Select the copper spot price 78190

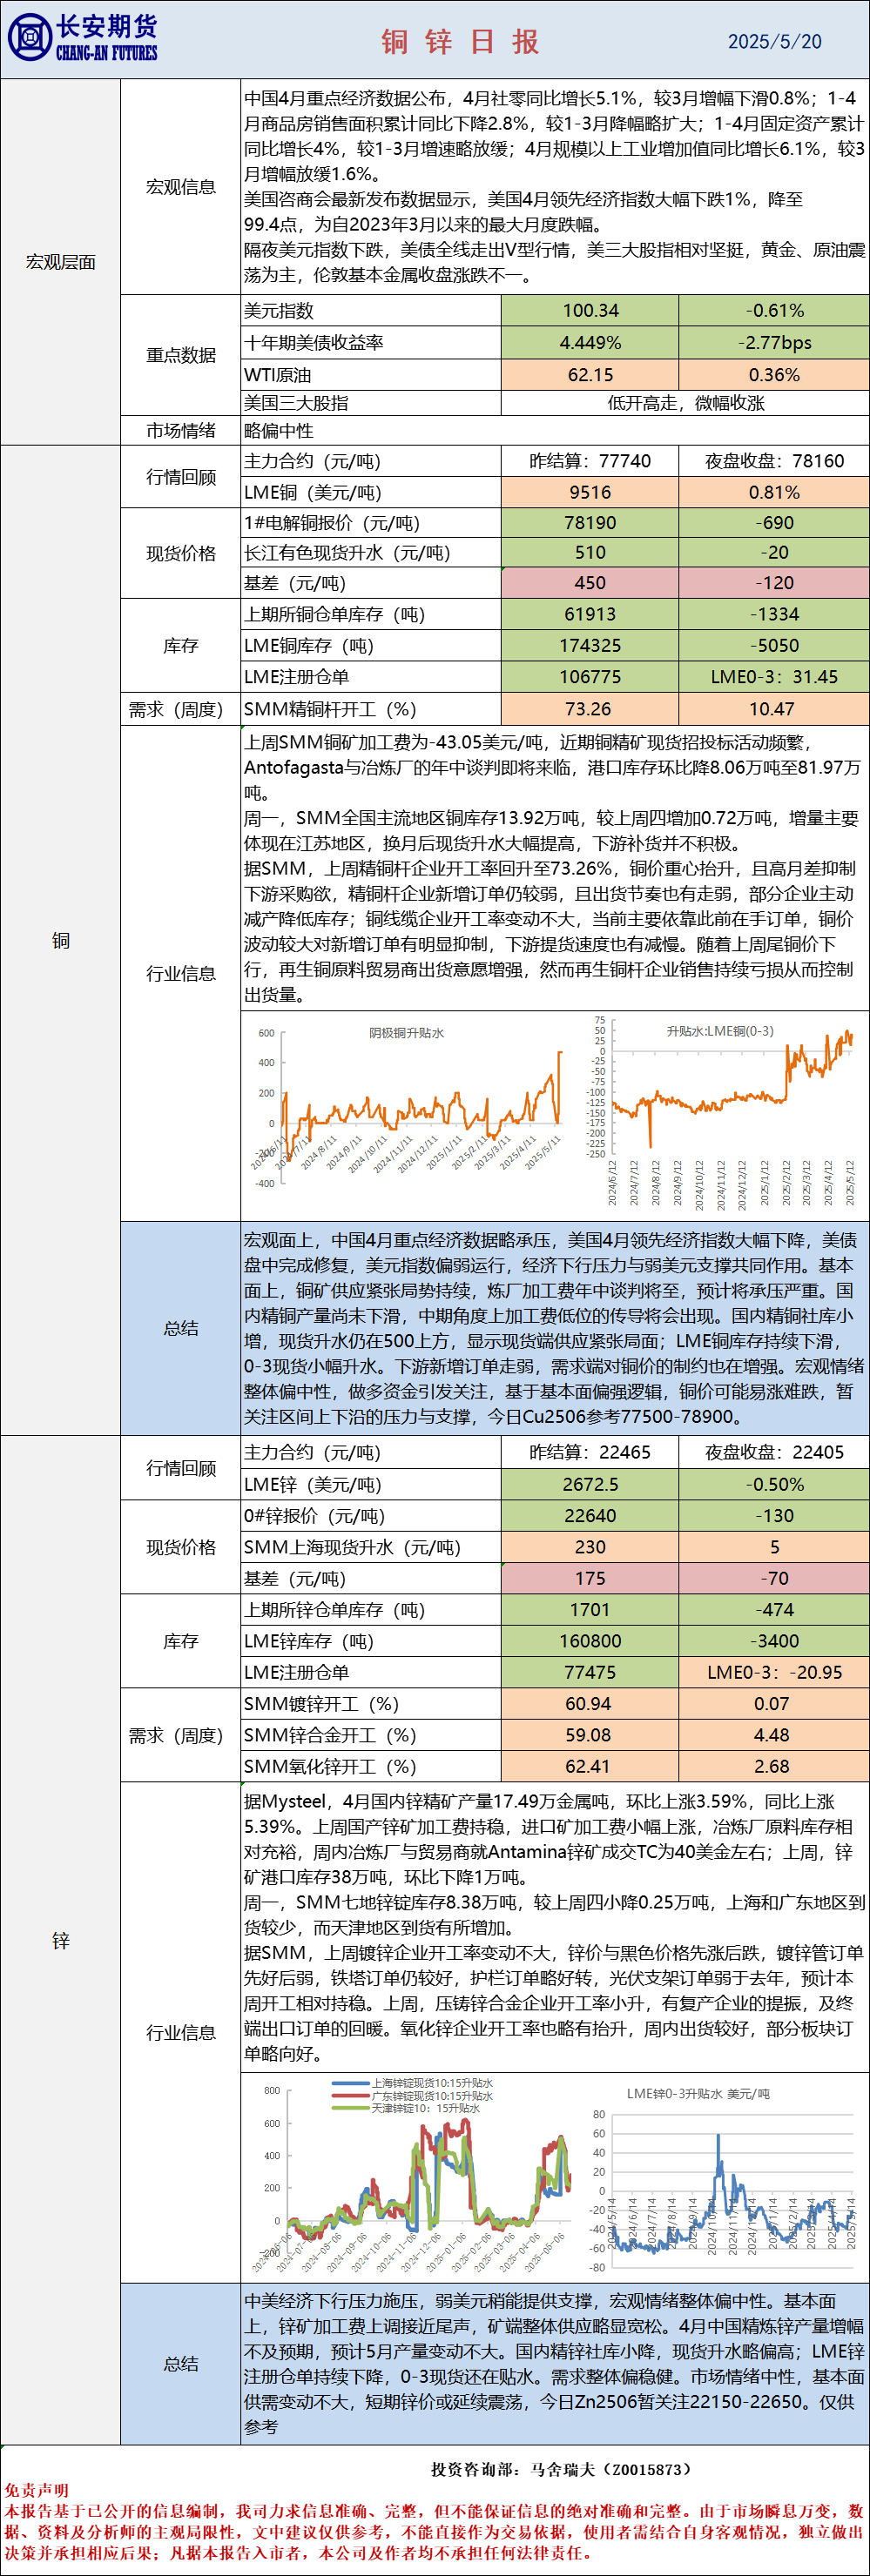[x=590, y=523]
